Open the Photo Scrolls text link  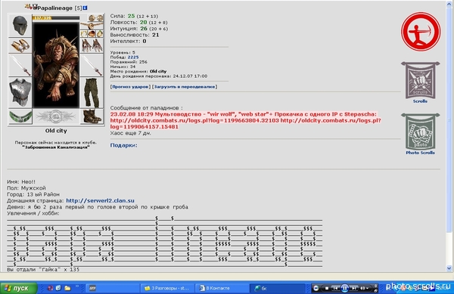coord(420,153)
